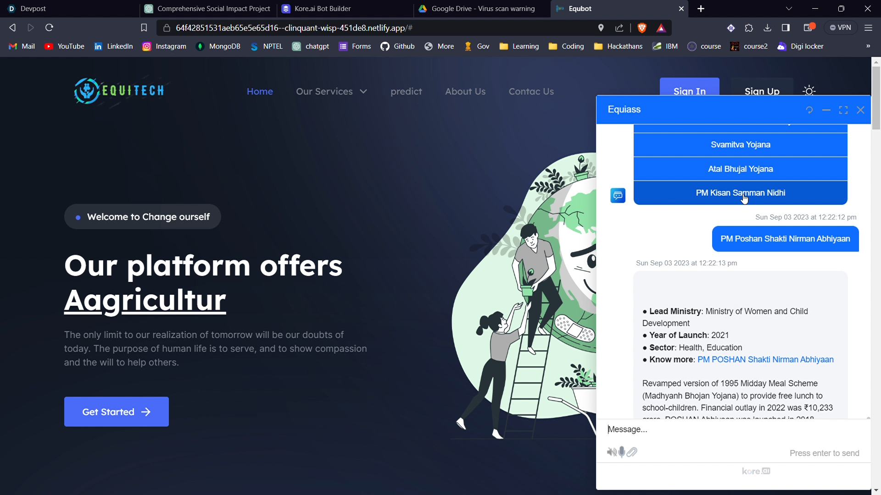Open PM POSHAN Shakti Nirman Abhiyaan link
Image resolution: width=881 pixels, height=495 pixels.
[765, 360]
